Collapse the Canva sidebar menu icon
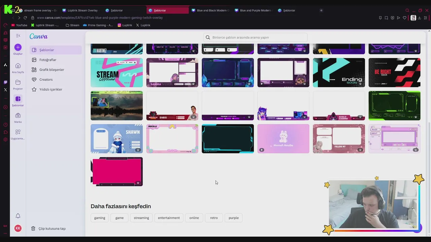The image size is (431, 242). [x=18, y=36]
